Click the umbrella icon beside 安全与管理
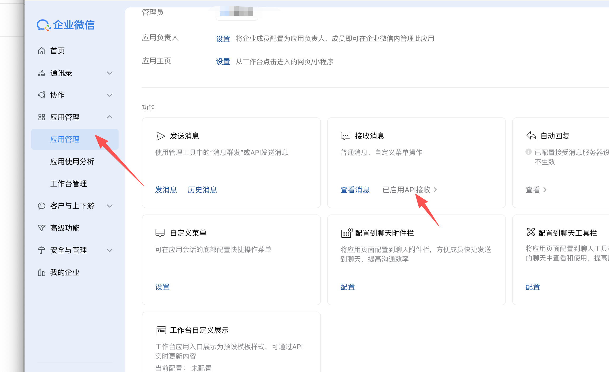The height and width of the screenshot is (372, 609). point(42,250)
